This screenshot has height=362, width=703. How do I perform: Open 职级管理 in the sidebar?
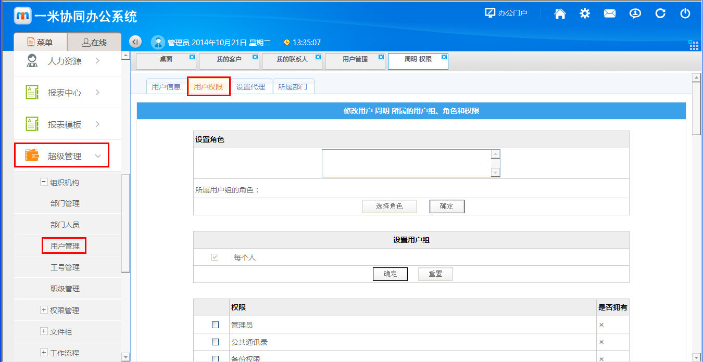click(65, 289)
